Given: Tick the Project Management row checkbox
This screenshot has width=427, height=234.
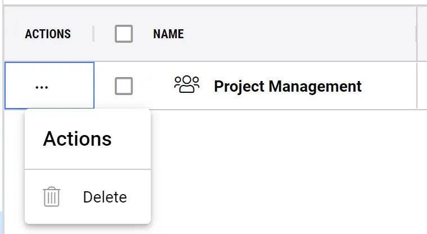Looking at the screenshot, I should [124, 86].
